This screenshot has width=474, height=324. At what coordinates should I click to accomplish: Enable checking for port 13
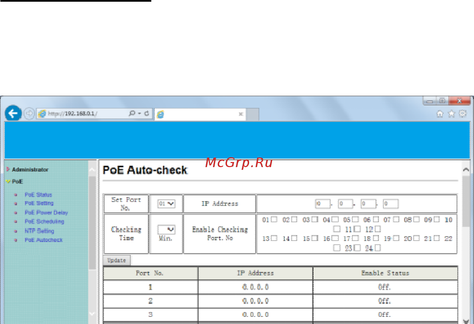tap(274, 238)
